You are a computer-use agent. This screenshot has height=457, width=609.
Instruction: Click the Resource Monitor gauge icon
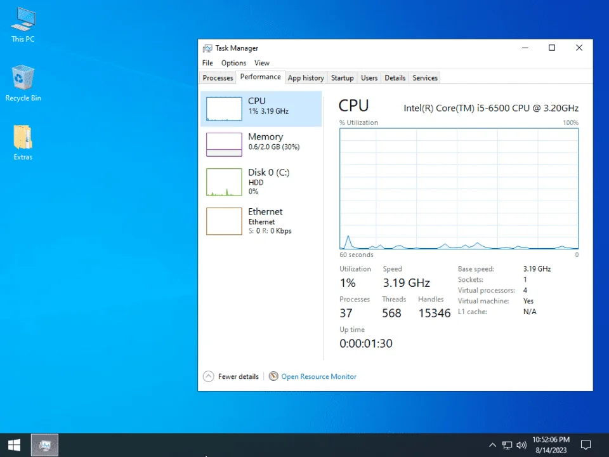273,376
